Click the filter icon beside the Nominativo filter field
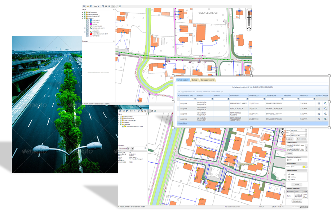Screen dimensions: 332x215 tap(248, 99)
